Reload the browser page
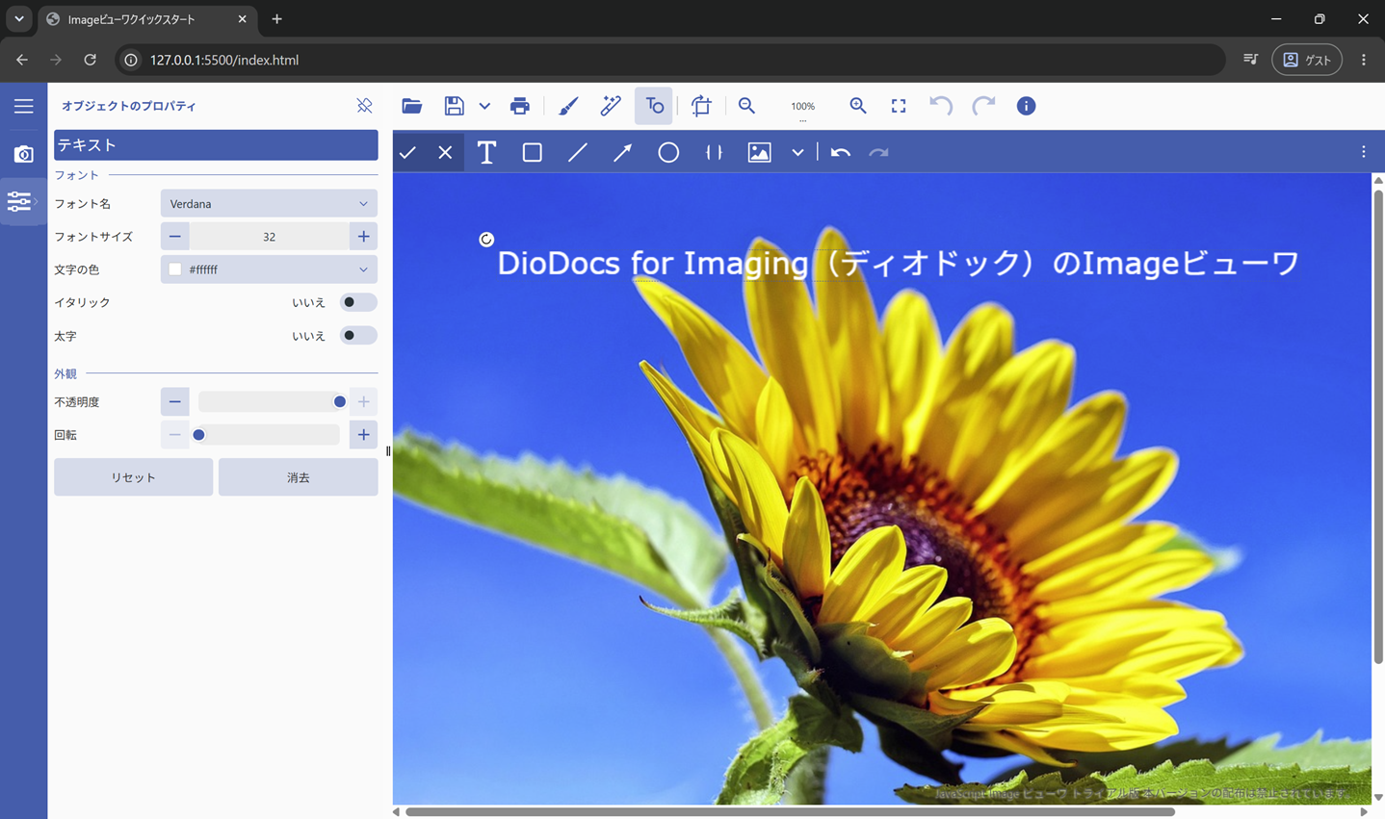This screenshot has width=1385, height=819. (90, 60)
